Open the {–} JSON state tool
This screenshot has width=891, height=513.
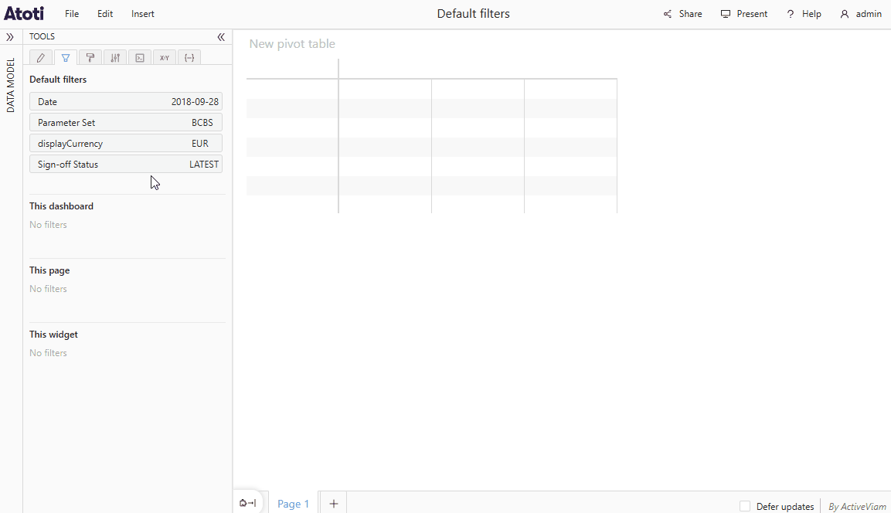[x=189, y=57]
